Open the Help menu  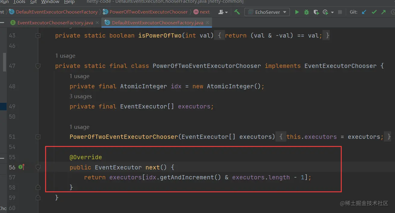(69, 2)
